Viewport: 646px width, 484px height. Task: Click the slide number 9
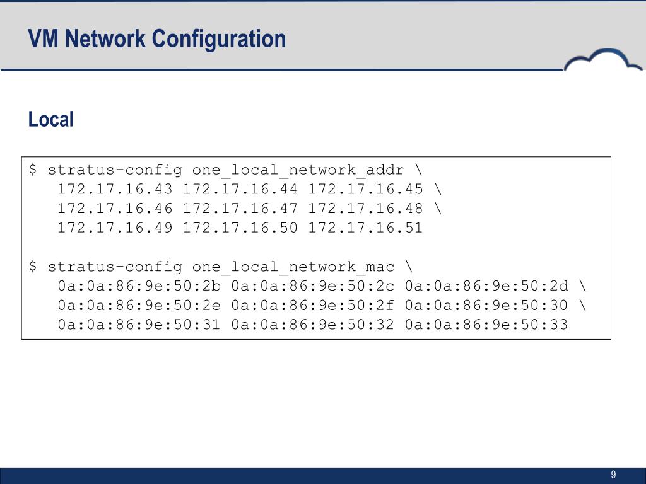tap(613, 475)
